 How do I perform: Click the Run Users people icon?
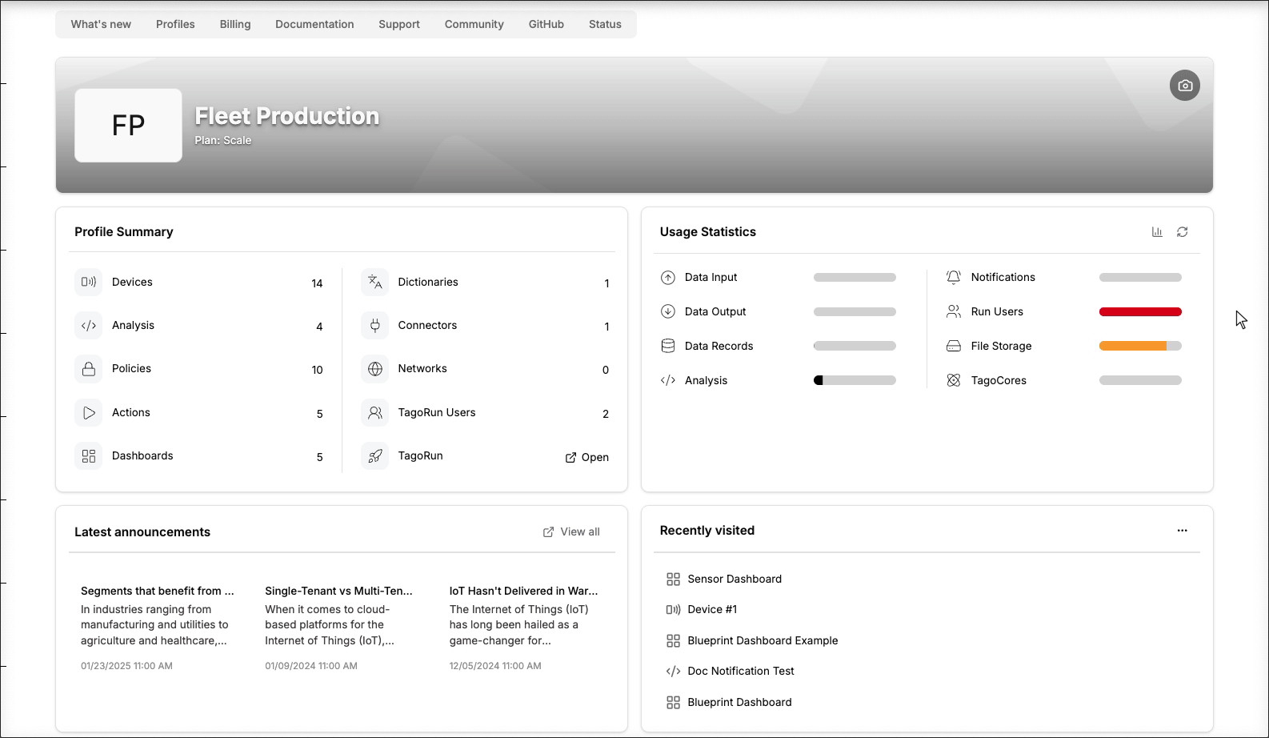[954, 312]
